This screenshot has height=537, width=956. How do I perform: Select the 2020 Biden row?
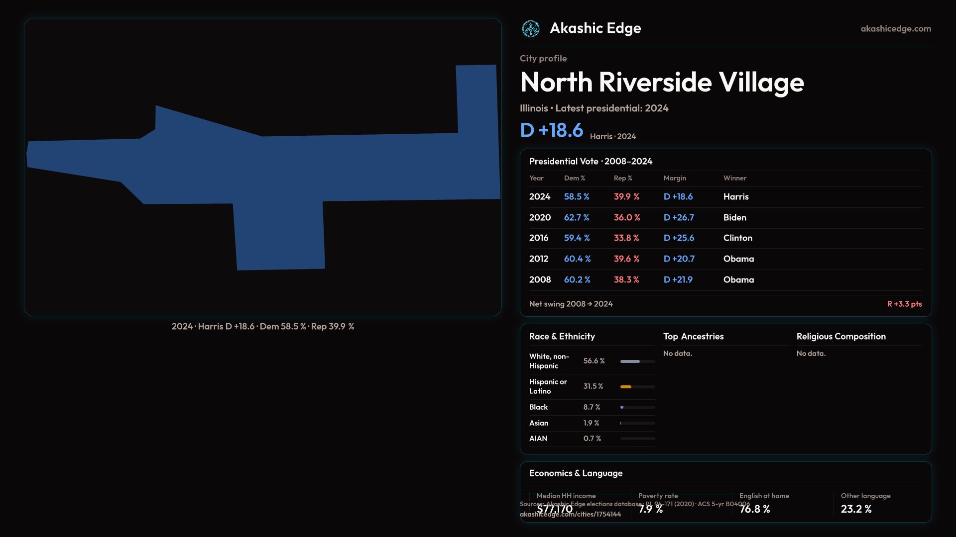(x=725, y=218)
